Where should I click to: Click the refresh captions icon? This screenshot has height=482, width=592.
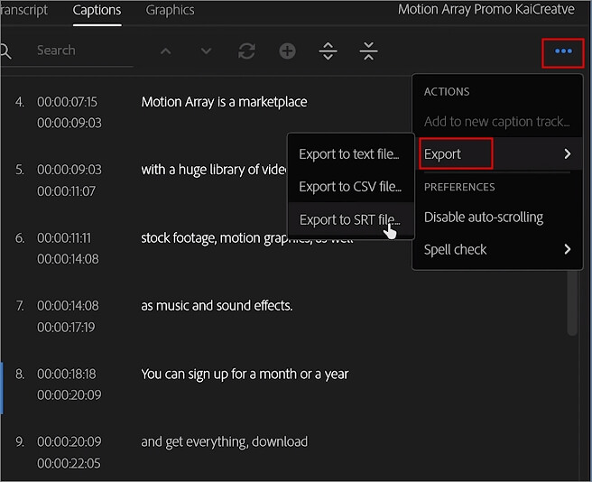[x=246, y=51]
